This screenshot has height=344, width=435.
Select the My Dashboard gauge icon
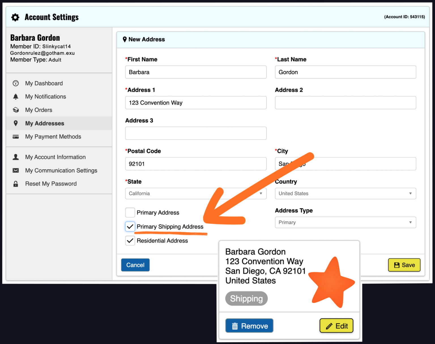15,83
